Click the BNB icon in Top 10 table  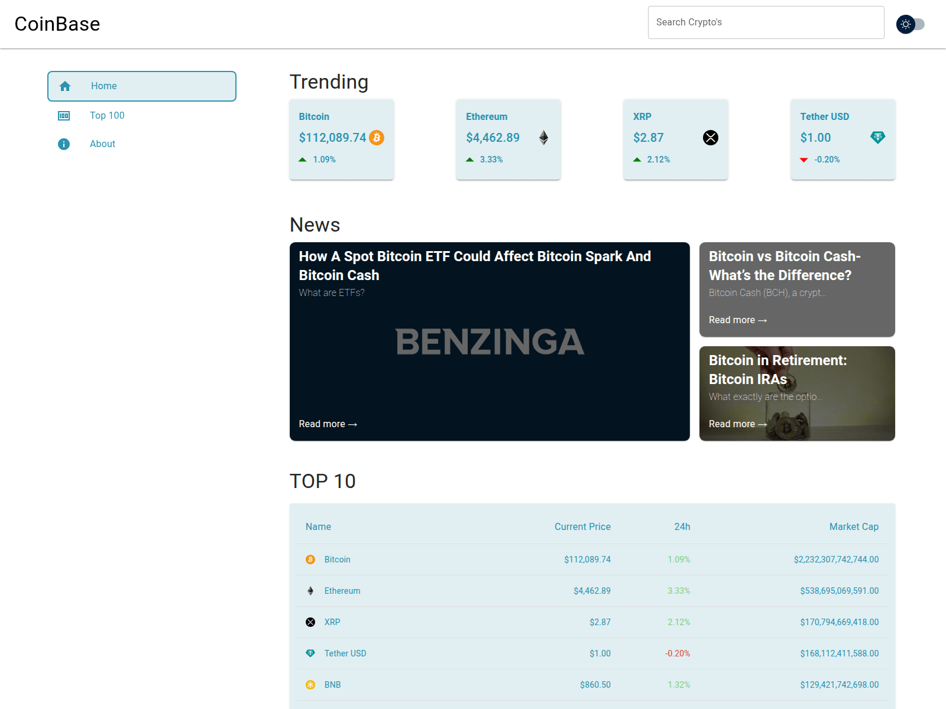pyautogui.click(x=310, y=685)
